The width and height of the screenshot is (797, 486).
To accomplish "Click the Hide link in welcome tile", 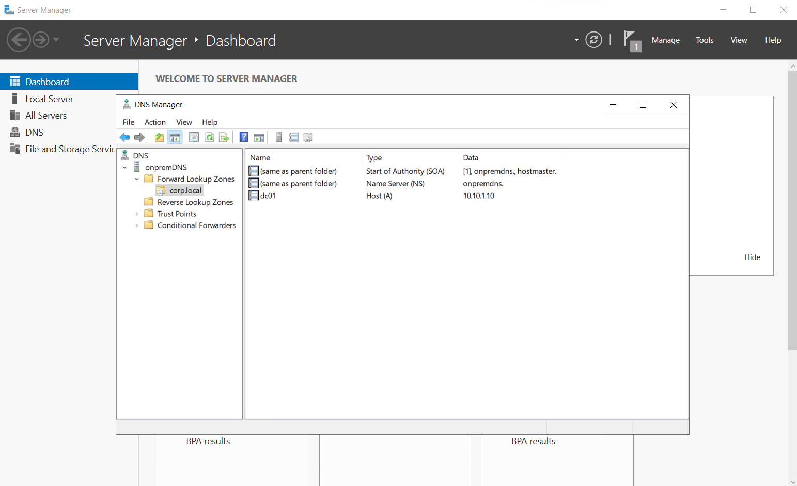I will click(752, 257).
